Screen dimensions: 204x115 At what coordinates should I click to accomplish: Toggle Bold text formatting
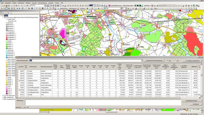[129, 8]
